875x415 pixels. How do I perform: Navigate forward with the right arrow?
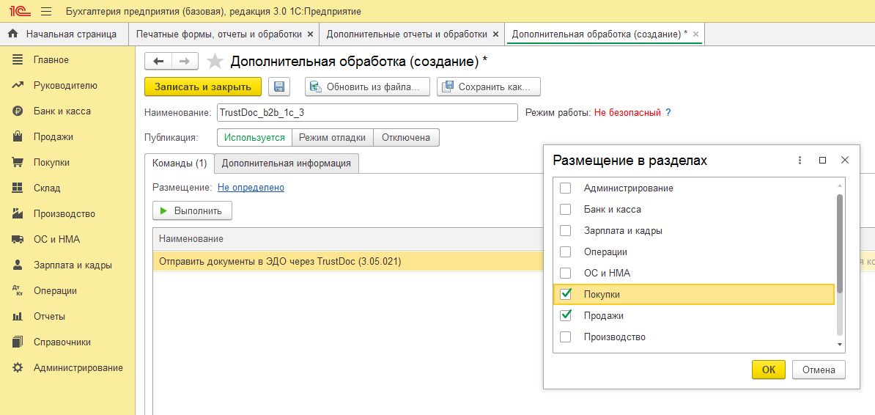click(185, 62)
